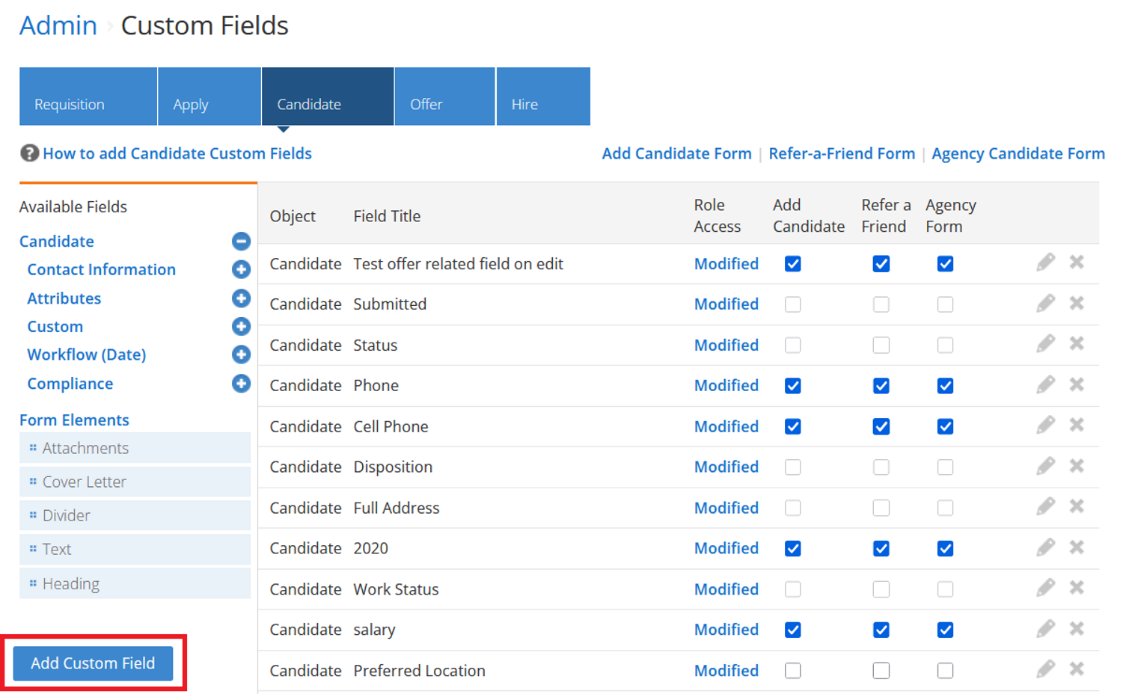The height and width of the screenshot is (694, 1132).
Task: Remove the Cell Phone field row
Action: tap(1077, 426)
